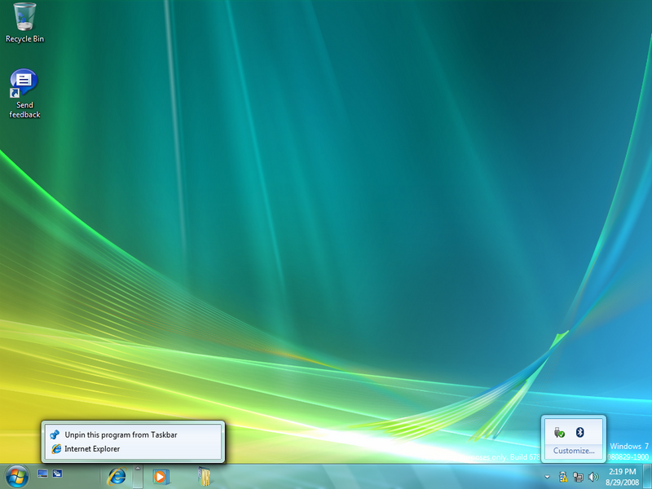The height and width of the screenshot is (489, 652).
Task: Toggle the hidden tray icons arrow
Action: click(547, 477)
